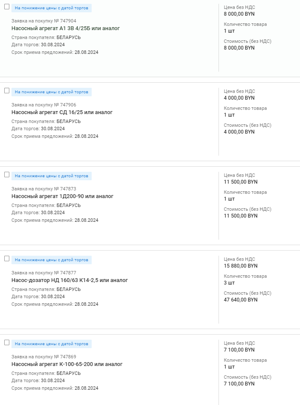Open Насос-дозатор НД 160/63 К14-2,5 listing
The height and width of the screenshot is (405, 300).
pos(70,280)
